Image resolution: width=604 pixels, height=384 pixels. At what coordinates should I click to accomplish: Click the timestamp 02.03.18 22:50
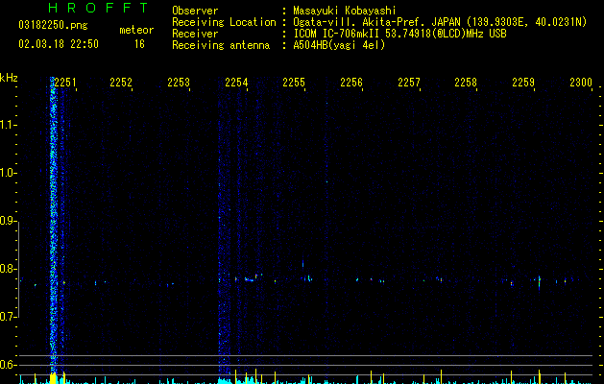tap(59, 44)
